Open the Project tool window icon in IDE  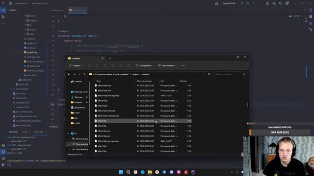(x=3, y=10)
